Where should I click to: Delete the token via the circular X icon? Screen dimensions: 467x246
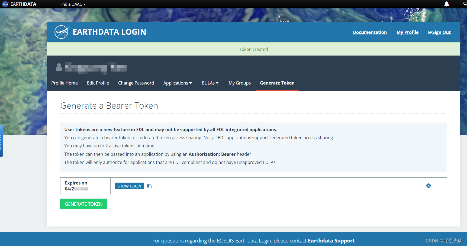point(428,186)
